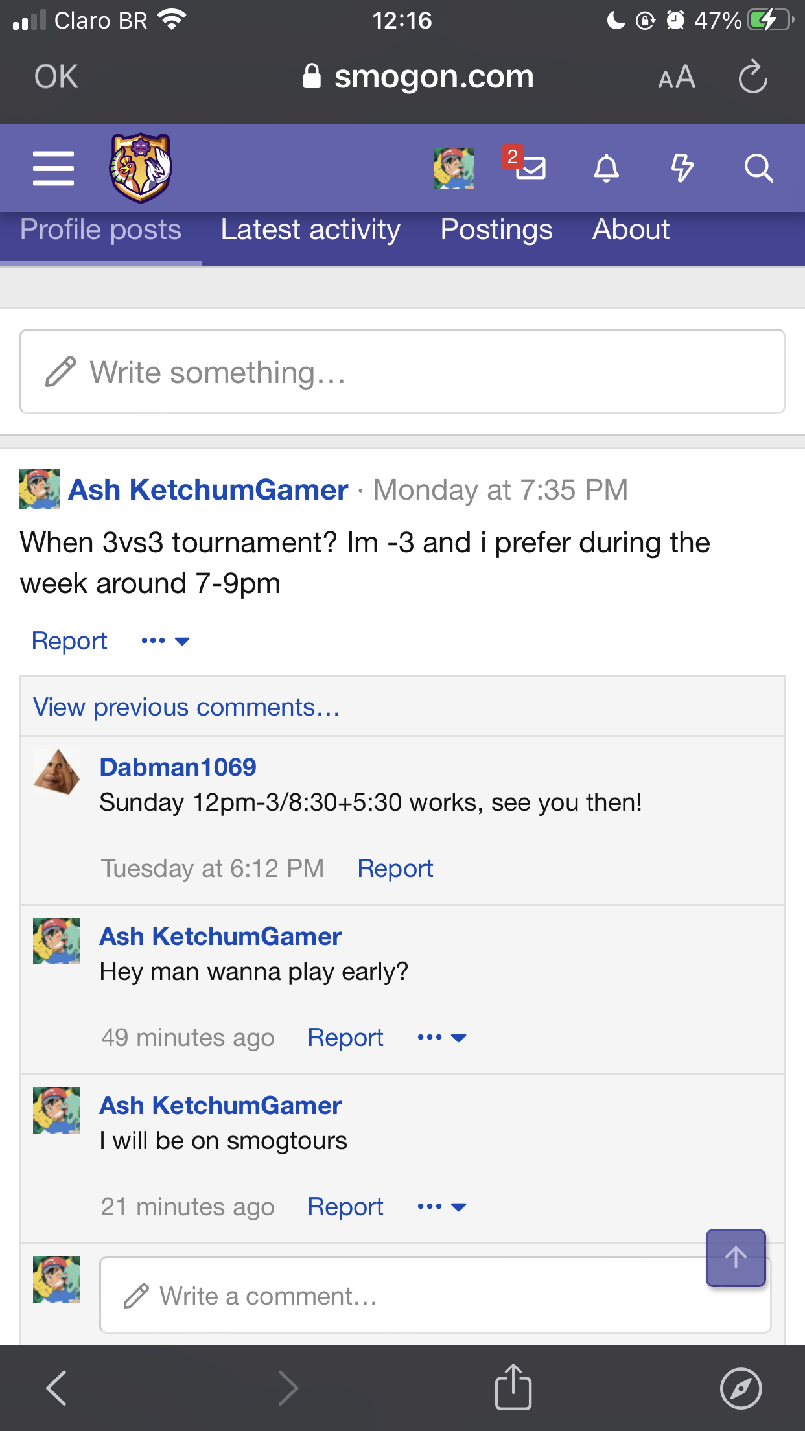Switch to the Postings tab
The height and width of the screenshot is (1431, 805).
point(496,230)
